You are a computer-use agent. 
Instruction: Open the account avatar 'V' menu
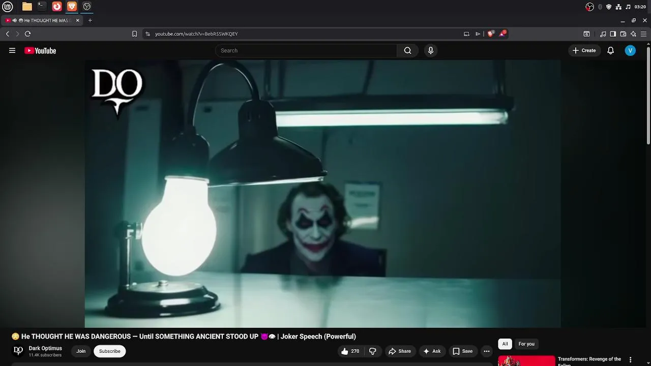pyautogui.click(x=630, y=50)
